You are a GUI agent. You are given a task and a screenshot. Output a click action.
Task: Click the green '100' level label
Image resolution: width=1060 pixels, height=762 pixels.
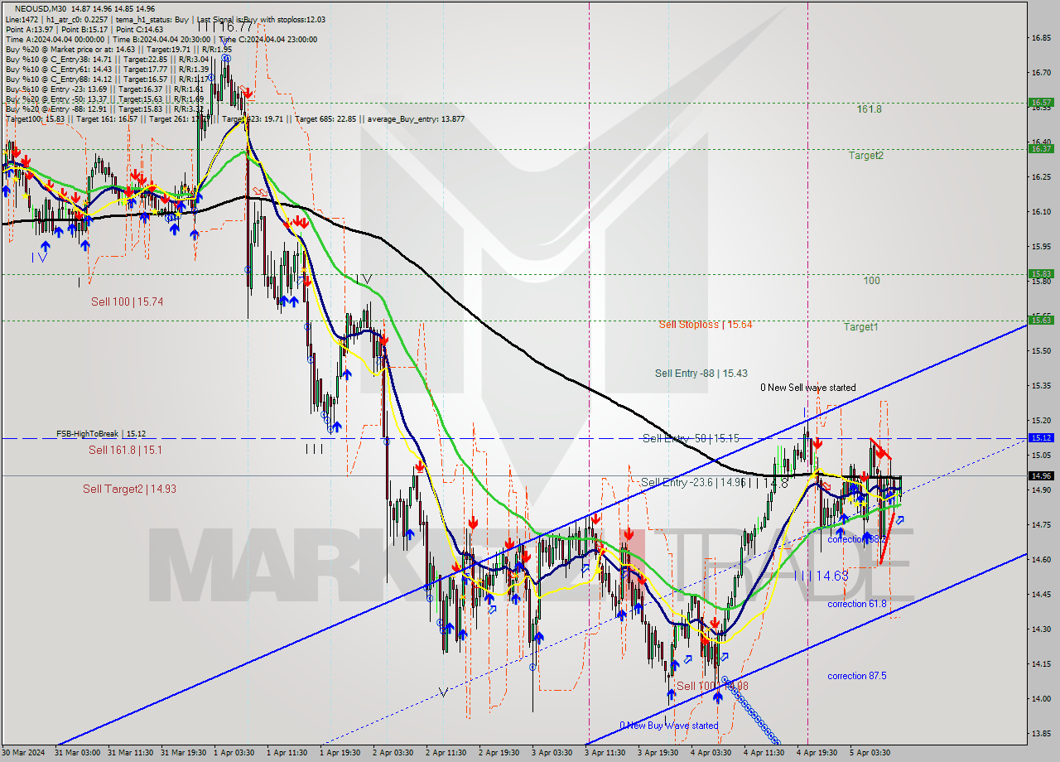[x=871, y=281]
